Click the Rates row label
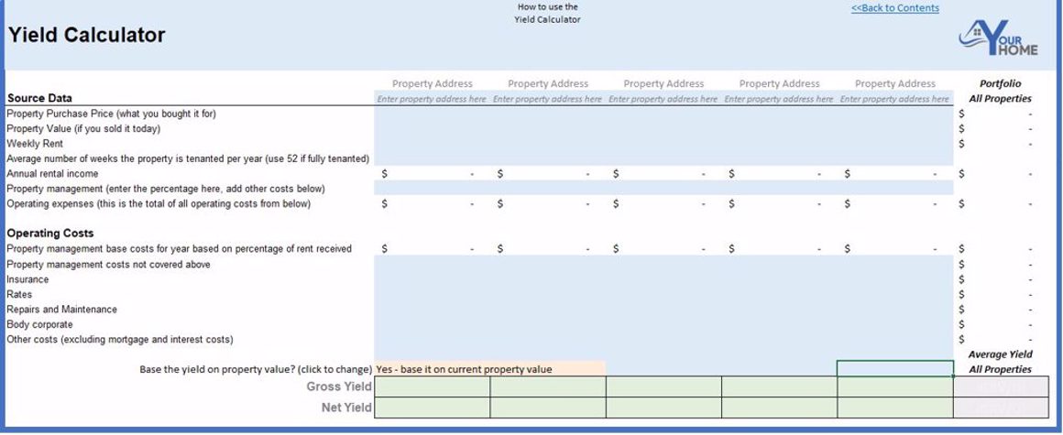This screenshot has height=435, width=1063. [x=19, y=294]
